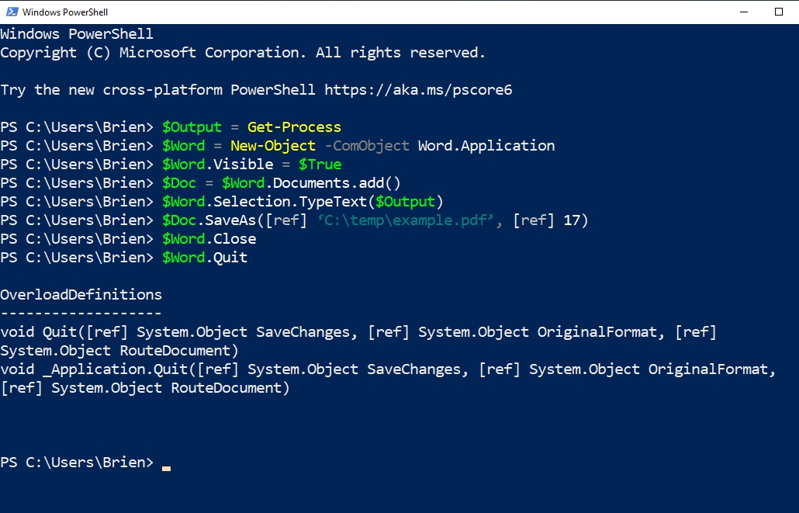
Task: Click the New-Object cmdlet text
Action: (x=273, y=146)
